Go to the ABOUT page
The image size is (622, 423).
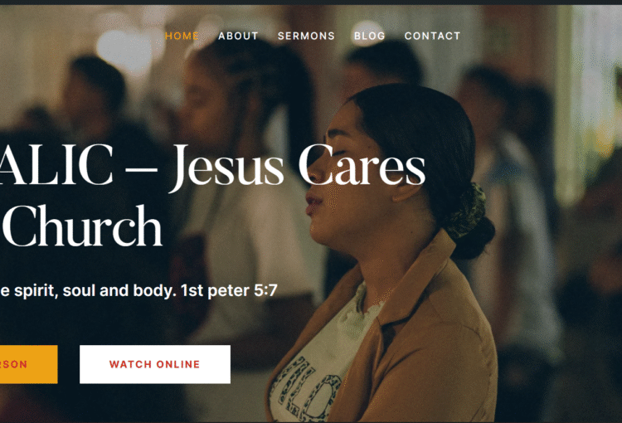pos(238,36)
